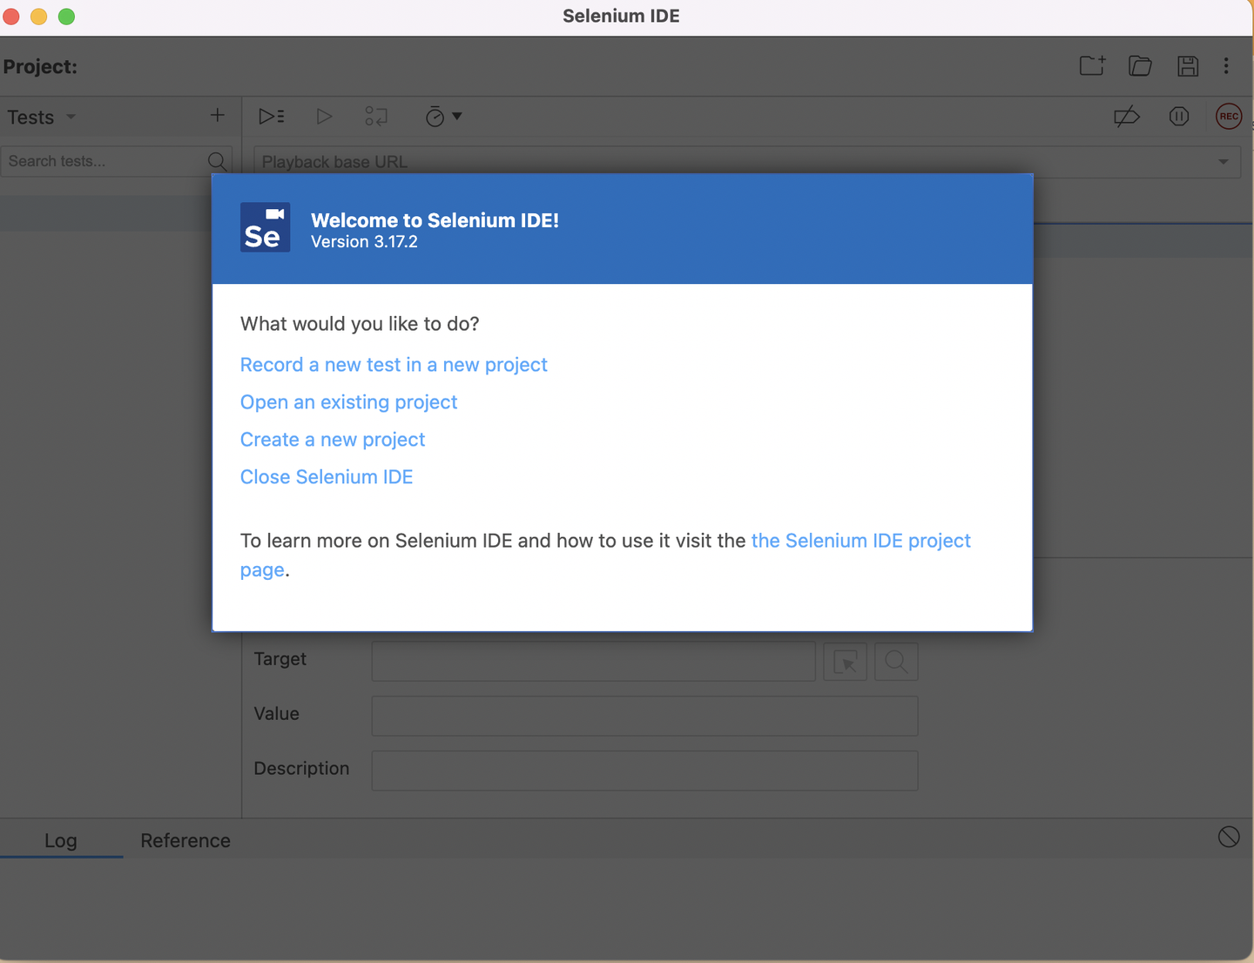Click the save project icon
1254x963 pixels.
coord(1188,66)
